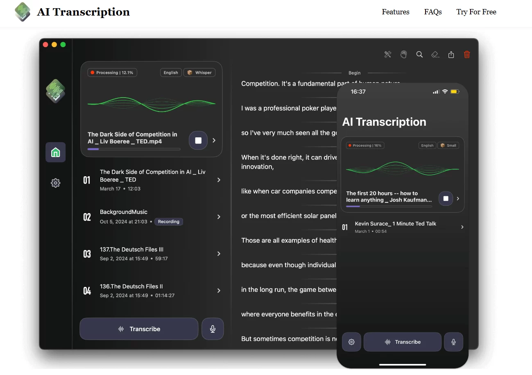532x375 pixels.
Task: Open search with the magnifier icon
Action: pyautogui.click(x=419, y=55)
